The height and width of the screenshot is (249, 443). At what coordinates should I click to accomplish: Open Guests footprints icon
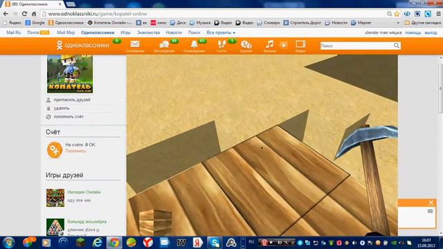point(221,44)
